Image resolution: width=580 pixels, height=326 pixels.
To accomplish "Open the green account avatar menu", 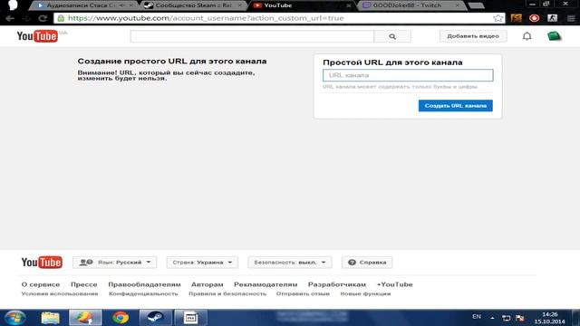I will click(554, 36).
